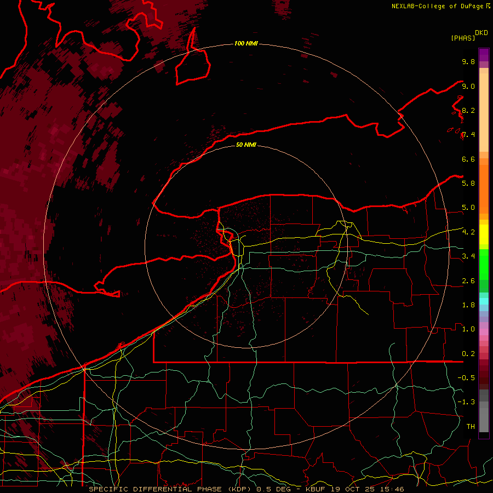The image size is (493, 493).
Task: Click the 3.4 scale value
Action: pyautogui.click(x=468, y=256)
